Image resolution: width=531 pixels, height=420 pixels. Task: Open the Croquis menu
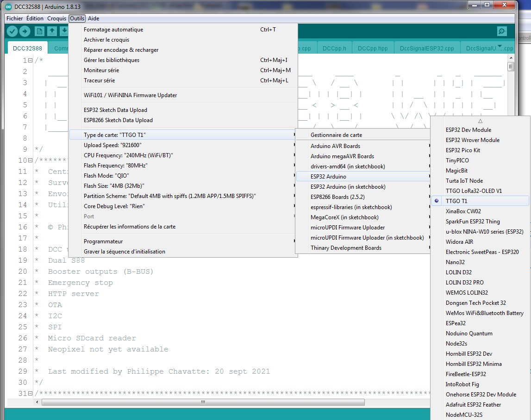[56, 19]
